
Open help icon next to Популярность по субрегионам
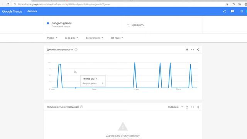pos(81,107)
